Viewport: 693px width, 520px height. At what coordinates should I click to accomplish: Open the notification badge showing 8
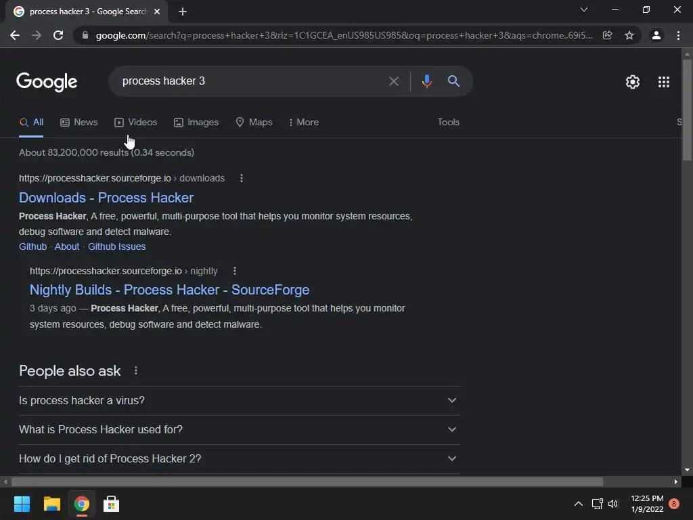tap(674, 504)
